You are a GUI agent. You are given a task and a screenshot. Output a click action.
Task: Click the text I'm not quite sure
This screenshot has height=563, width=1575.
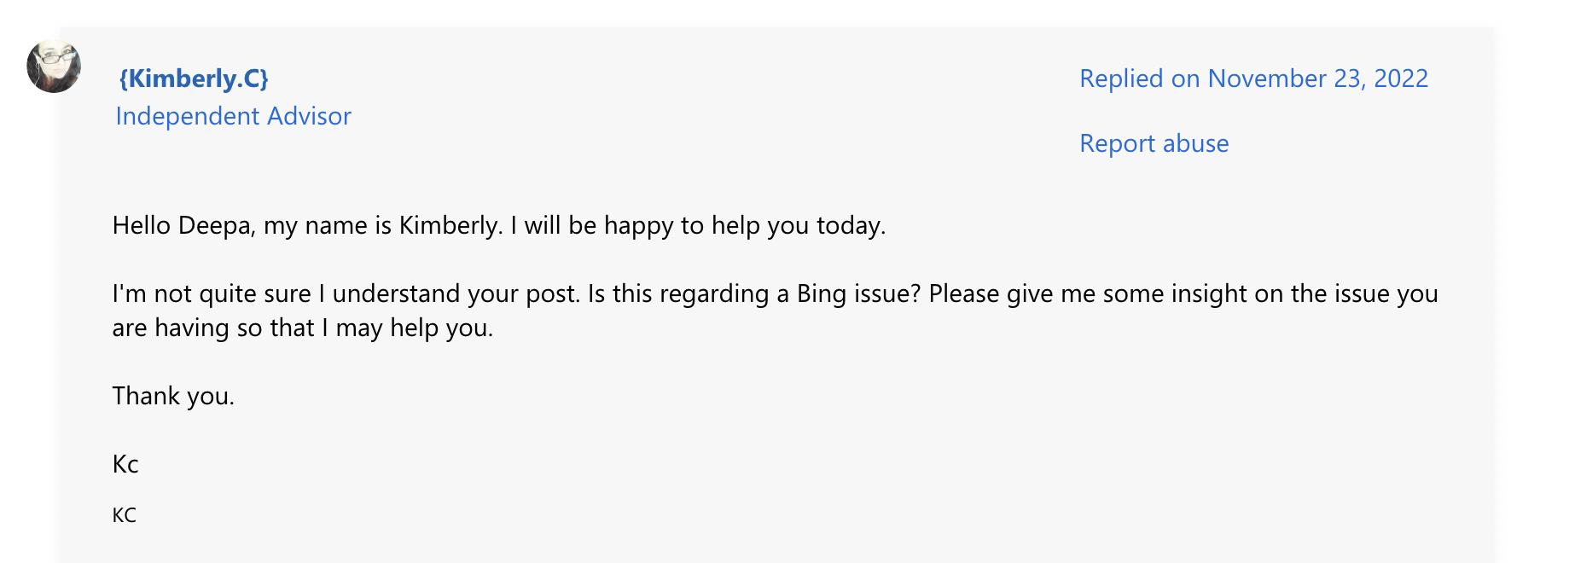click(x=212, y=293)
